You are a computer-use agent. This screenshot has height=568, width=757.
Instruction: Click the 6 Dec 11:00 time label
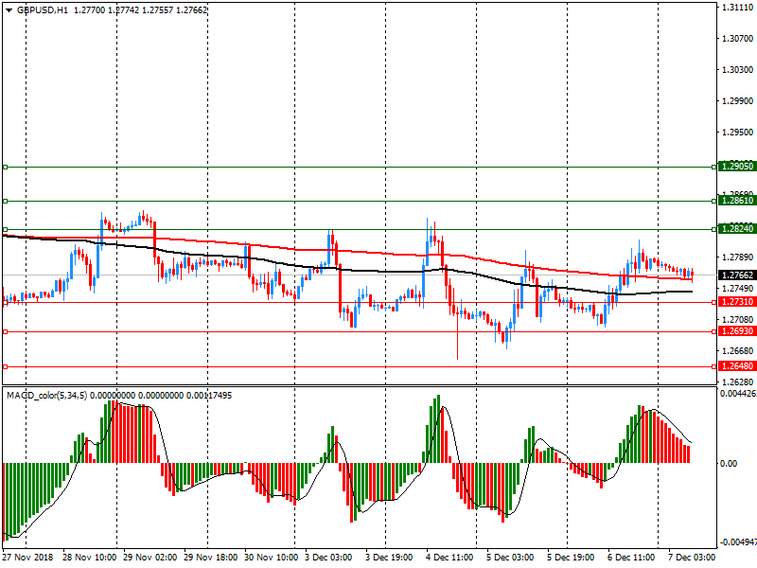click(x=631, y=557)
